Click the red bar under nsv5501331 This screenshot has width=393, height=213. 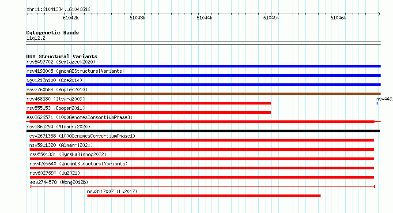202,159
